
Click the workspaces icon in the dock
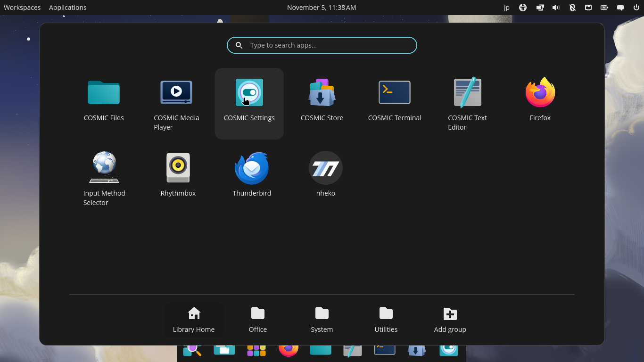coord(224,351)
